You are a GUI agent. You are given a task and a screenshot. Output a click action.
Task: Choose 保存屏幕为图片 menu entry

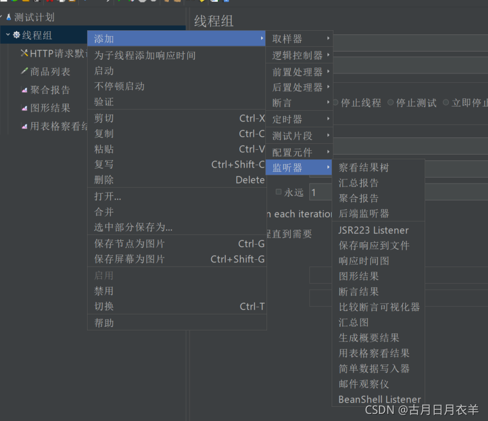[x=176, y=259]
